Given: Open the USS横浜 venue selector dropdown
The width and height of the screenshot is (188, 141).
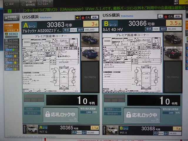Looking at the screenshot, I should [11, 28].
